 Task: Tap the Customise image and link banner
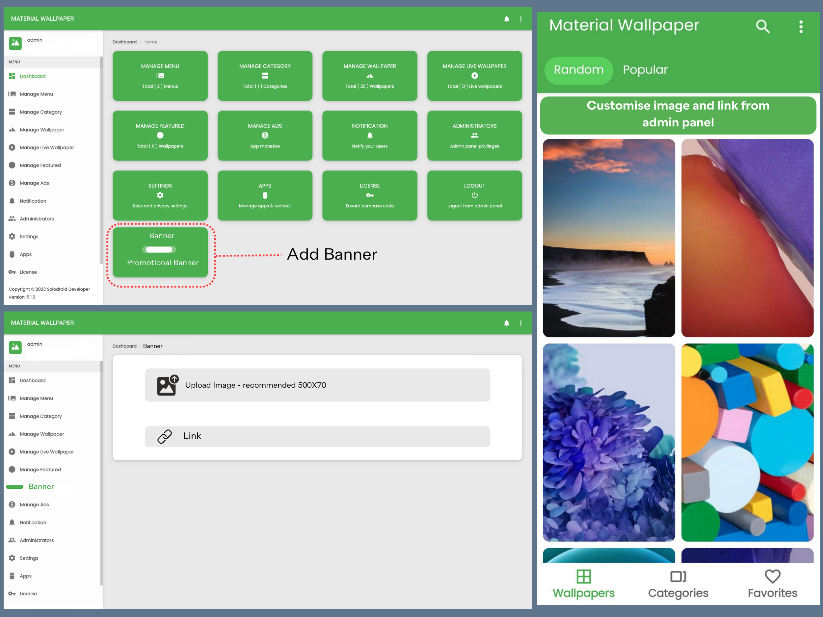[678, 115]
